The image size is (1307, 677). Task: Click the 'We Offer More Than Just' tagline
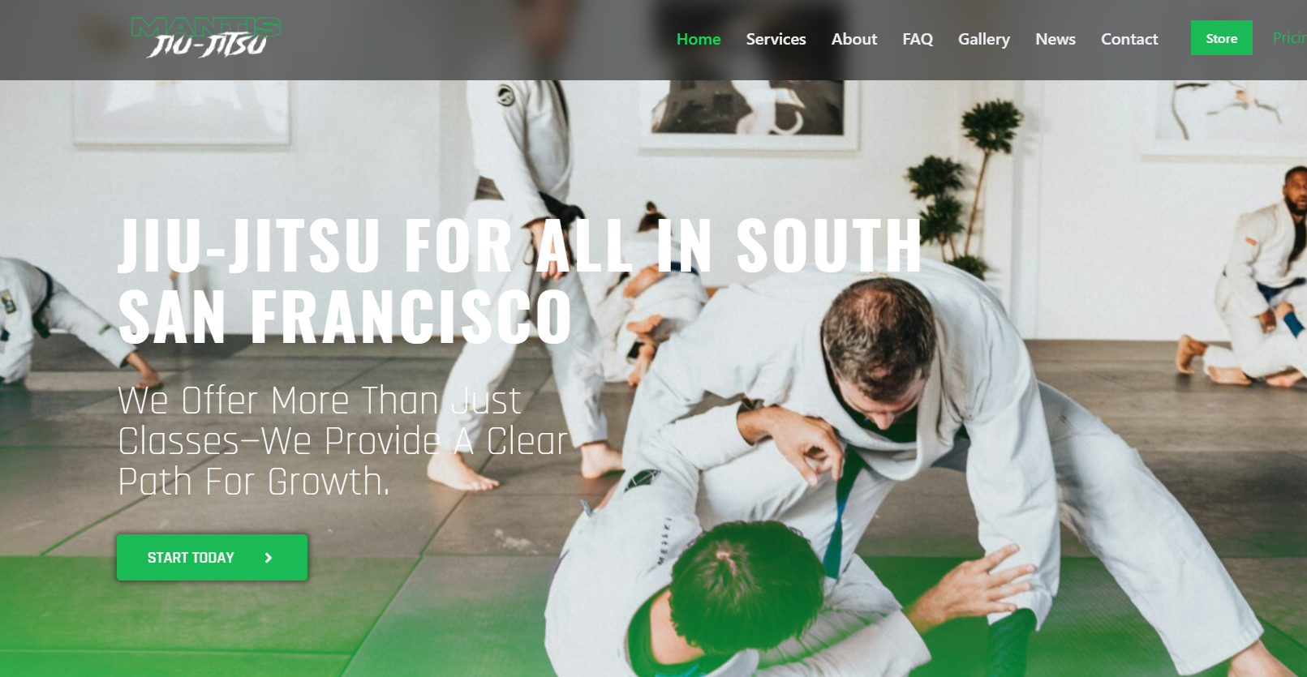tap(320, 401)
